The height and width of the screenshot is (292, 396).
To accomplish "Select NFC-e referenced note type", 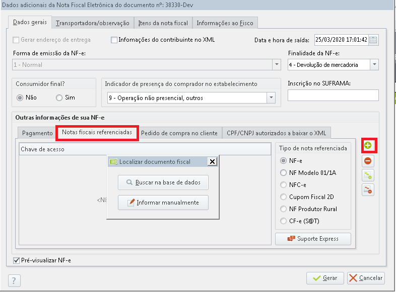I will pyautogui.click(x=283, y=185).
